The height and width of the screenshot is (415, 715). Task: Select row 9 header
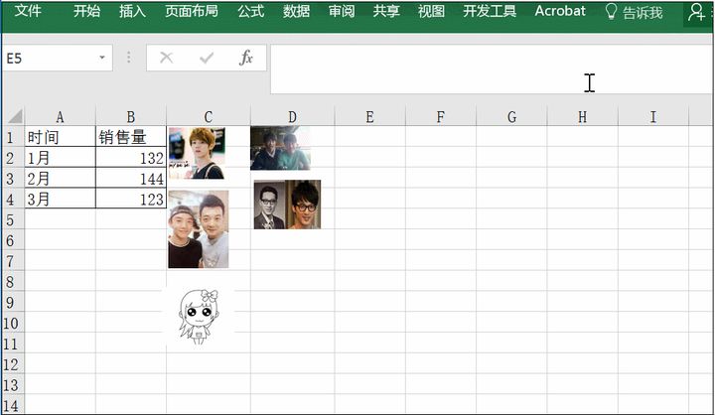tap(12, 303)
